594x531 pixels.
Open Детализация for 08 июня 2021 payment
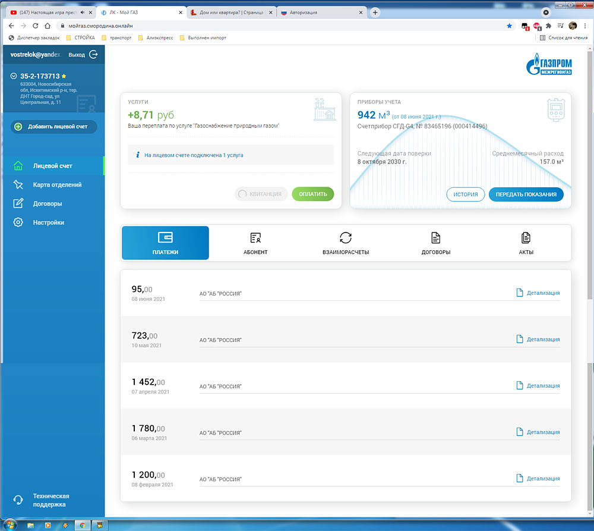coord(538,293)
